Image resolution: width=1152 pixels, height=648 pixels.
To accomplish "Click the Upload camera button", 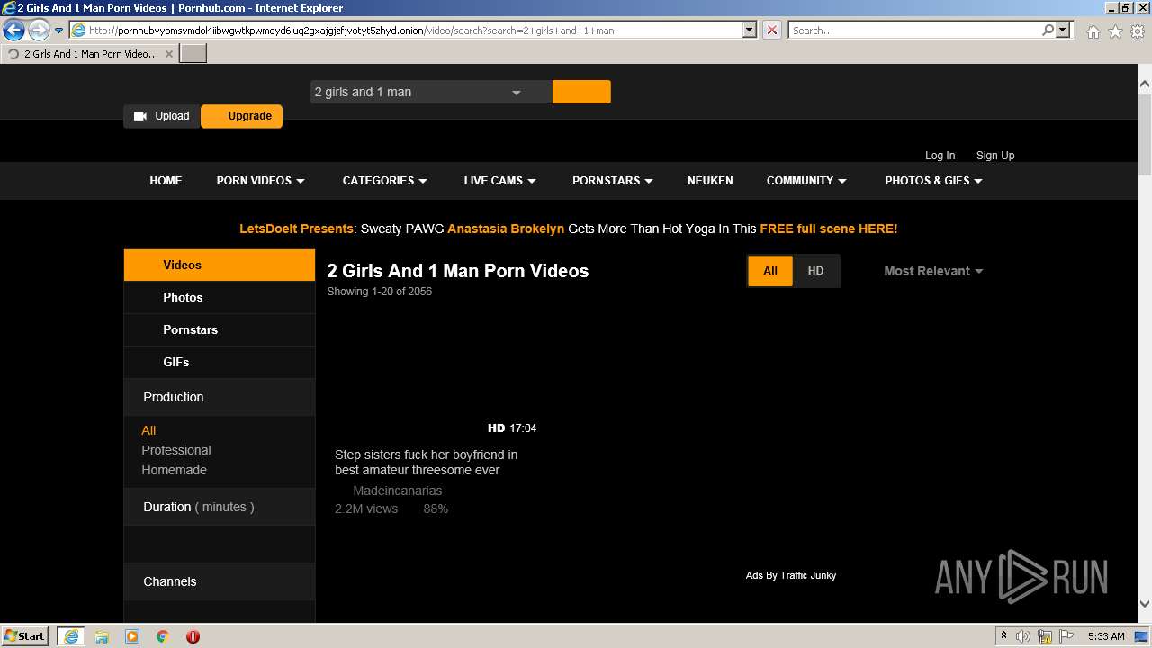I will pos(162,116).
